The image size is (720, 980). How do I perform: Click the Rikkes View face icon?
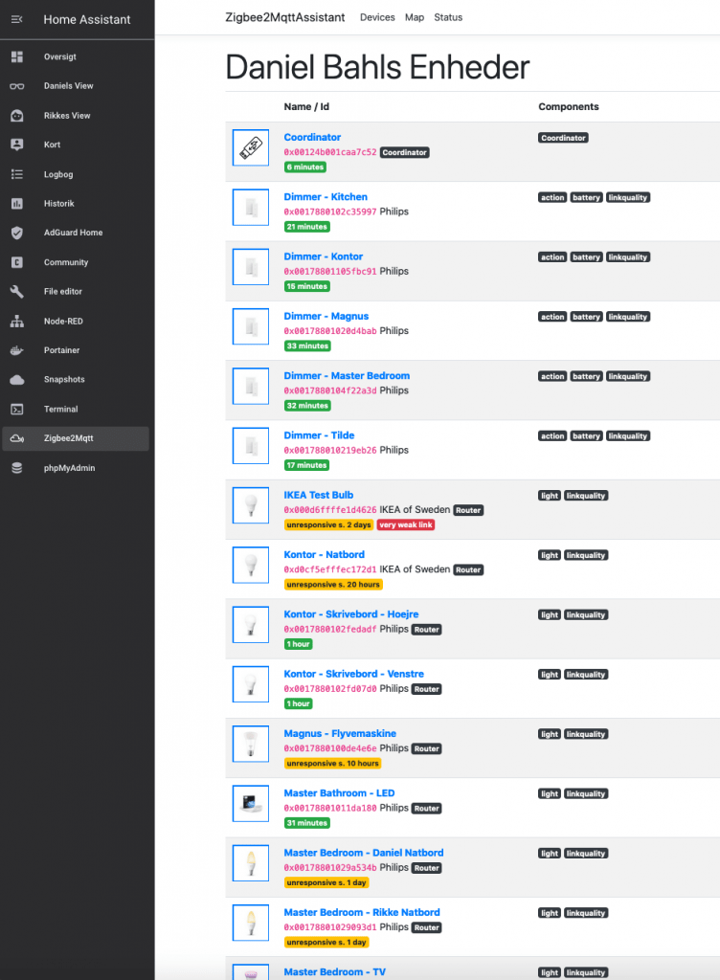click(x=17, y=116)
